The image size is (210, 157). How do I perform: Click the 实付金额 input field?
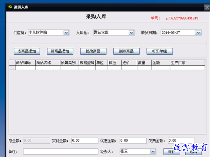(85, 141)
